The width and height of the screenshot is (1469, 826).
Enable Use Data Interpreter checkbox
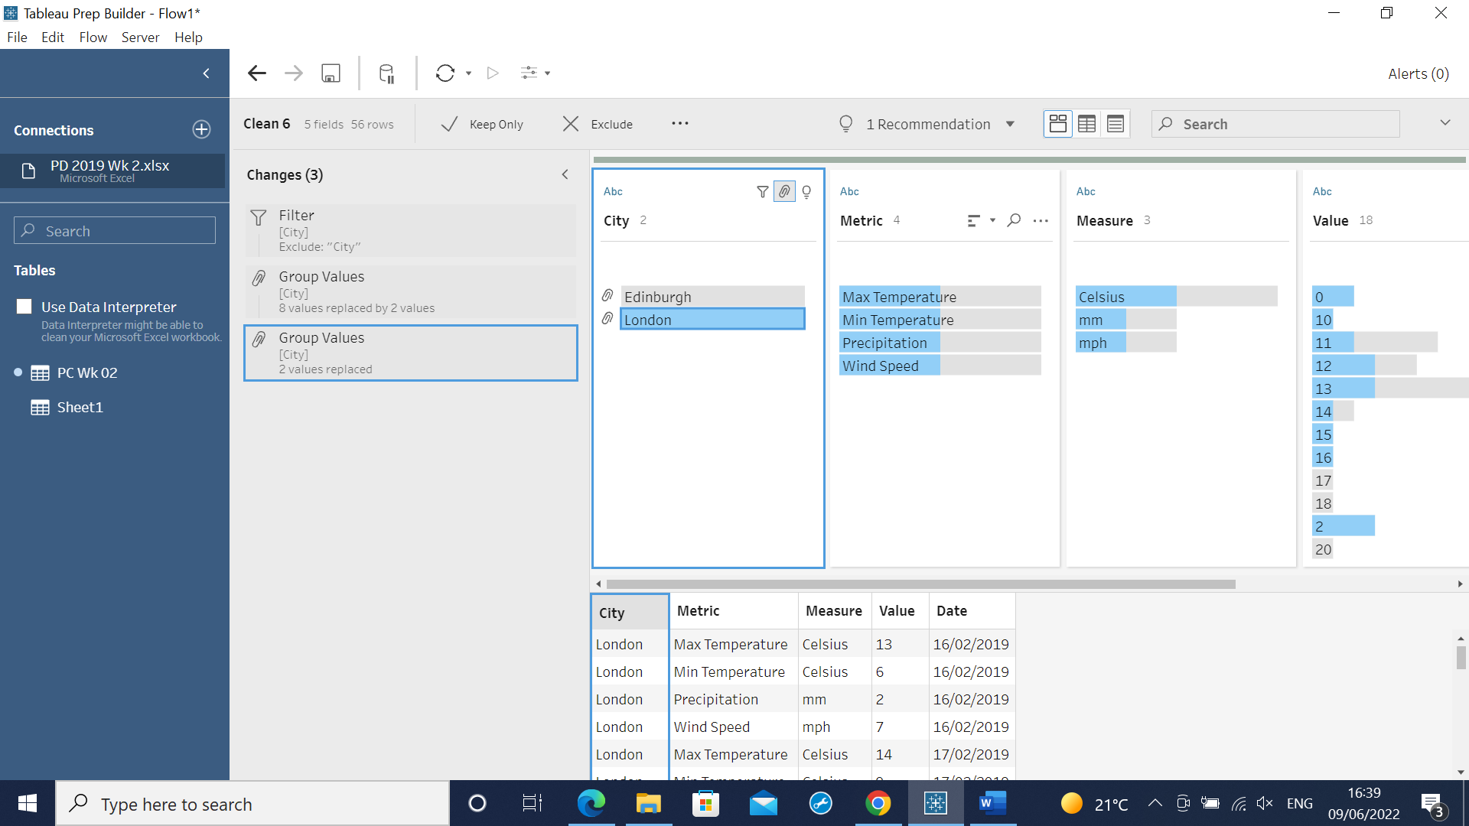point(24,307)
